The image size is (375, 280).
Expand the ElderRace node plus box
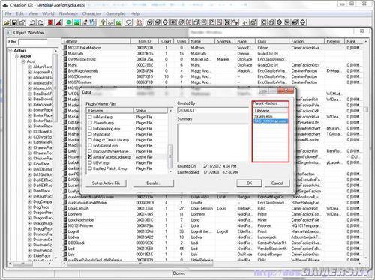[29, 256]
